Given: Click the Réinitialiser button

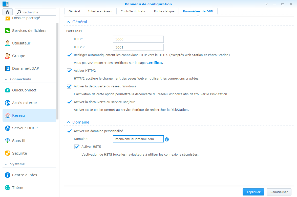Looking at the screenshot, I should tap(279, 192).
